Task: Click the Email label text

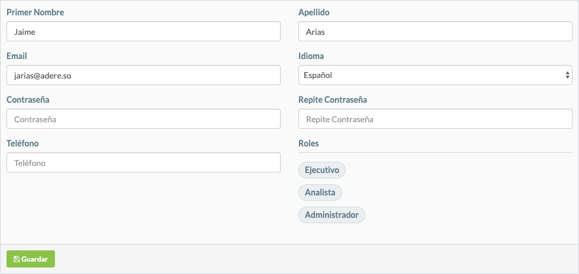Action: tap(17, 56)
